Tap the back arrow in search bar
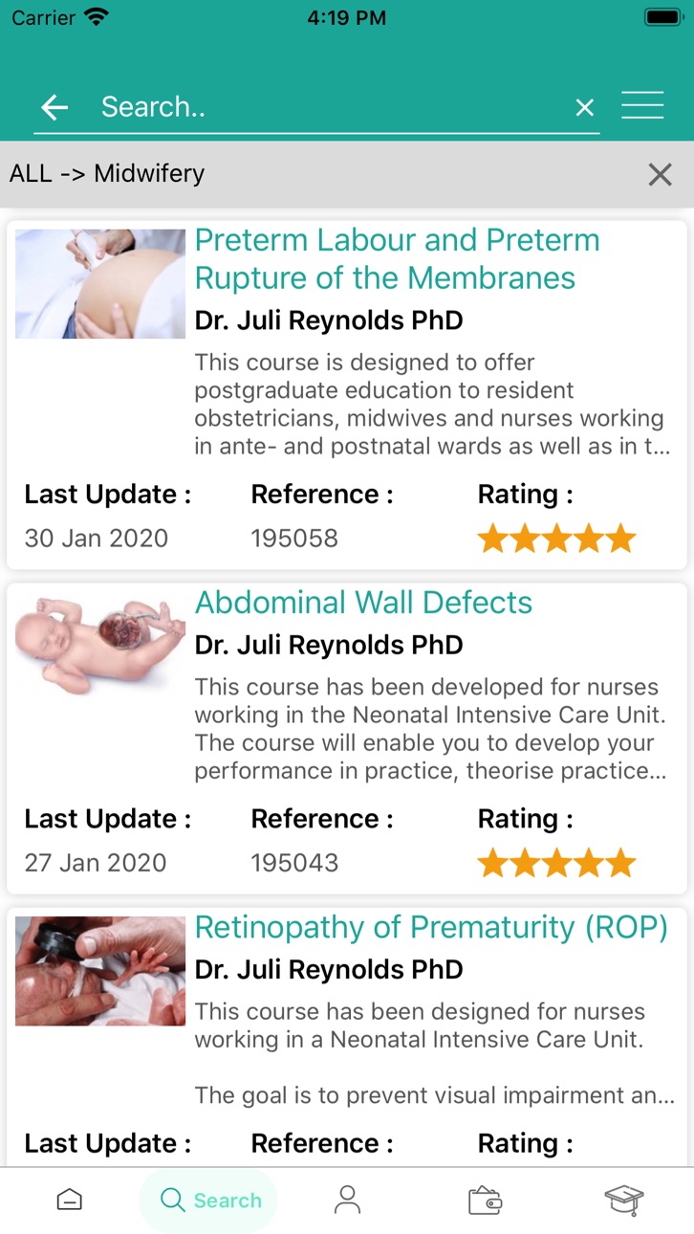This screenshot has width=694, height=1234. coord(55,107)
